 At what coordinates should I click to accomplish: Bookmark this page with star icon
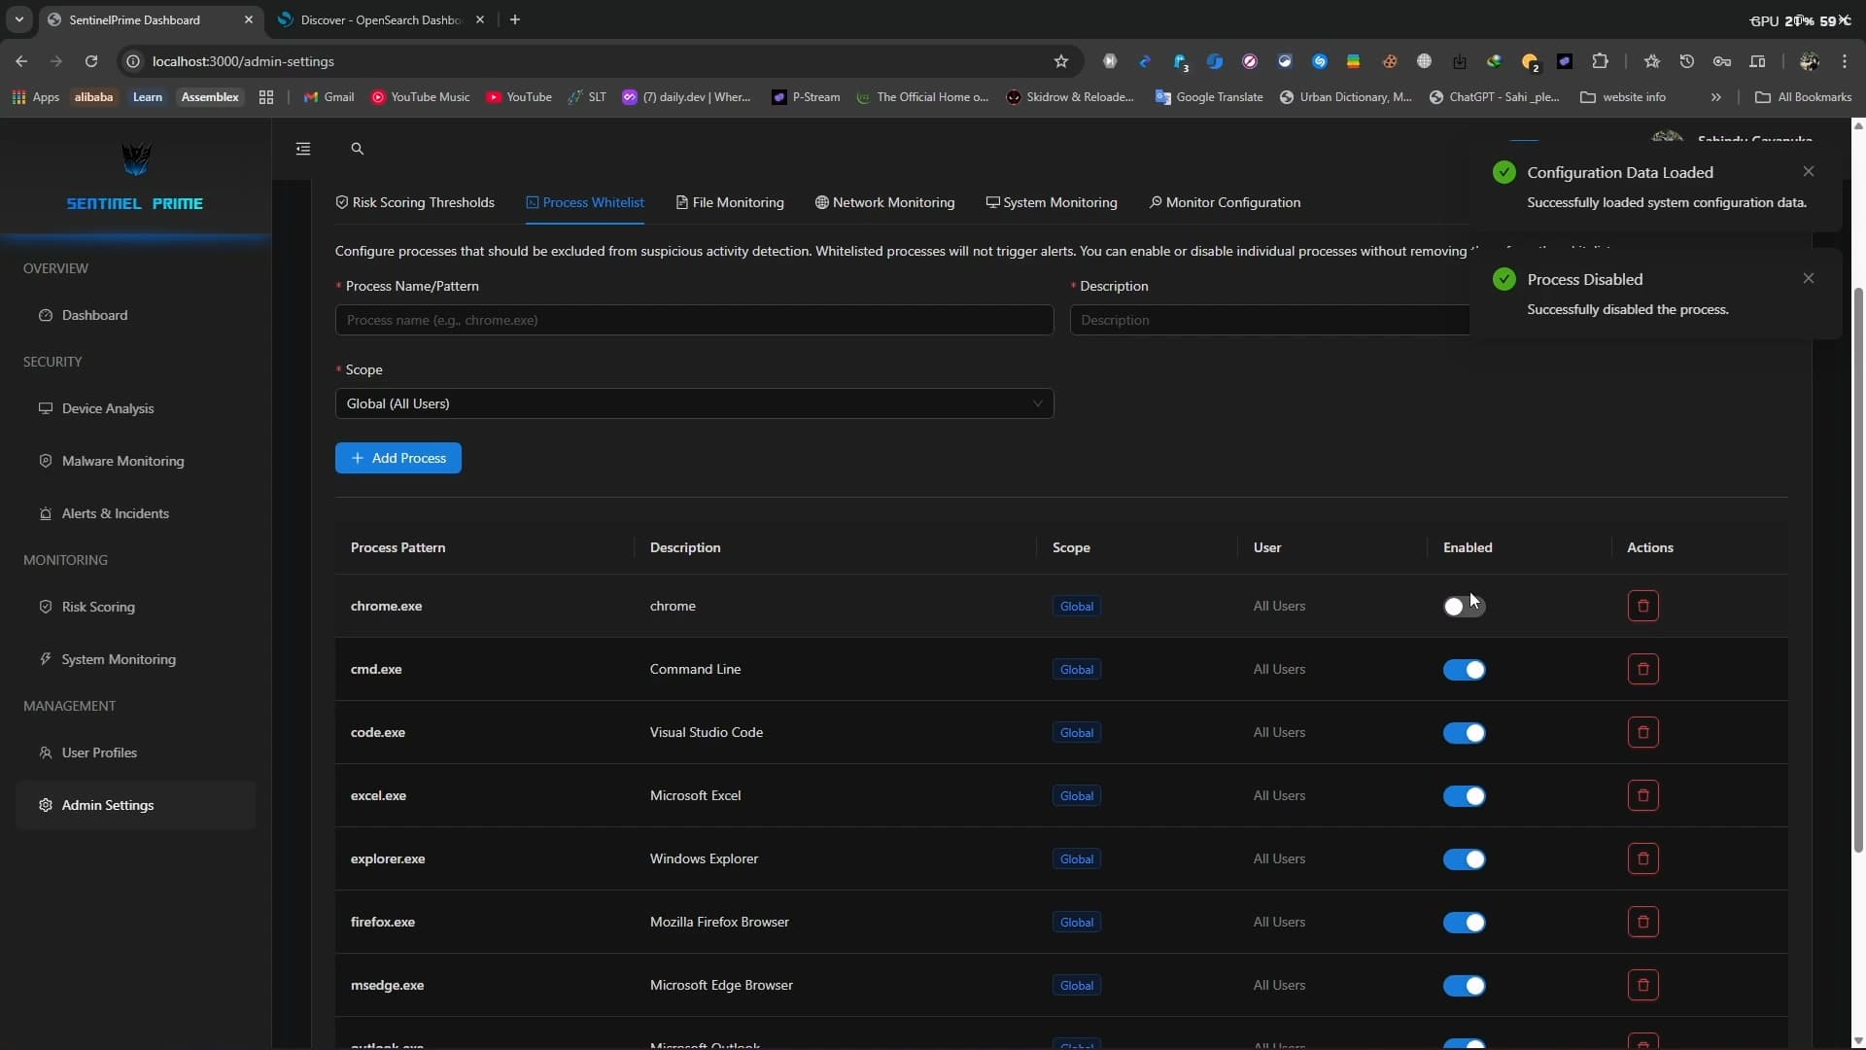pos(1061,61)
